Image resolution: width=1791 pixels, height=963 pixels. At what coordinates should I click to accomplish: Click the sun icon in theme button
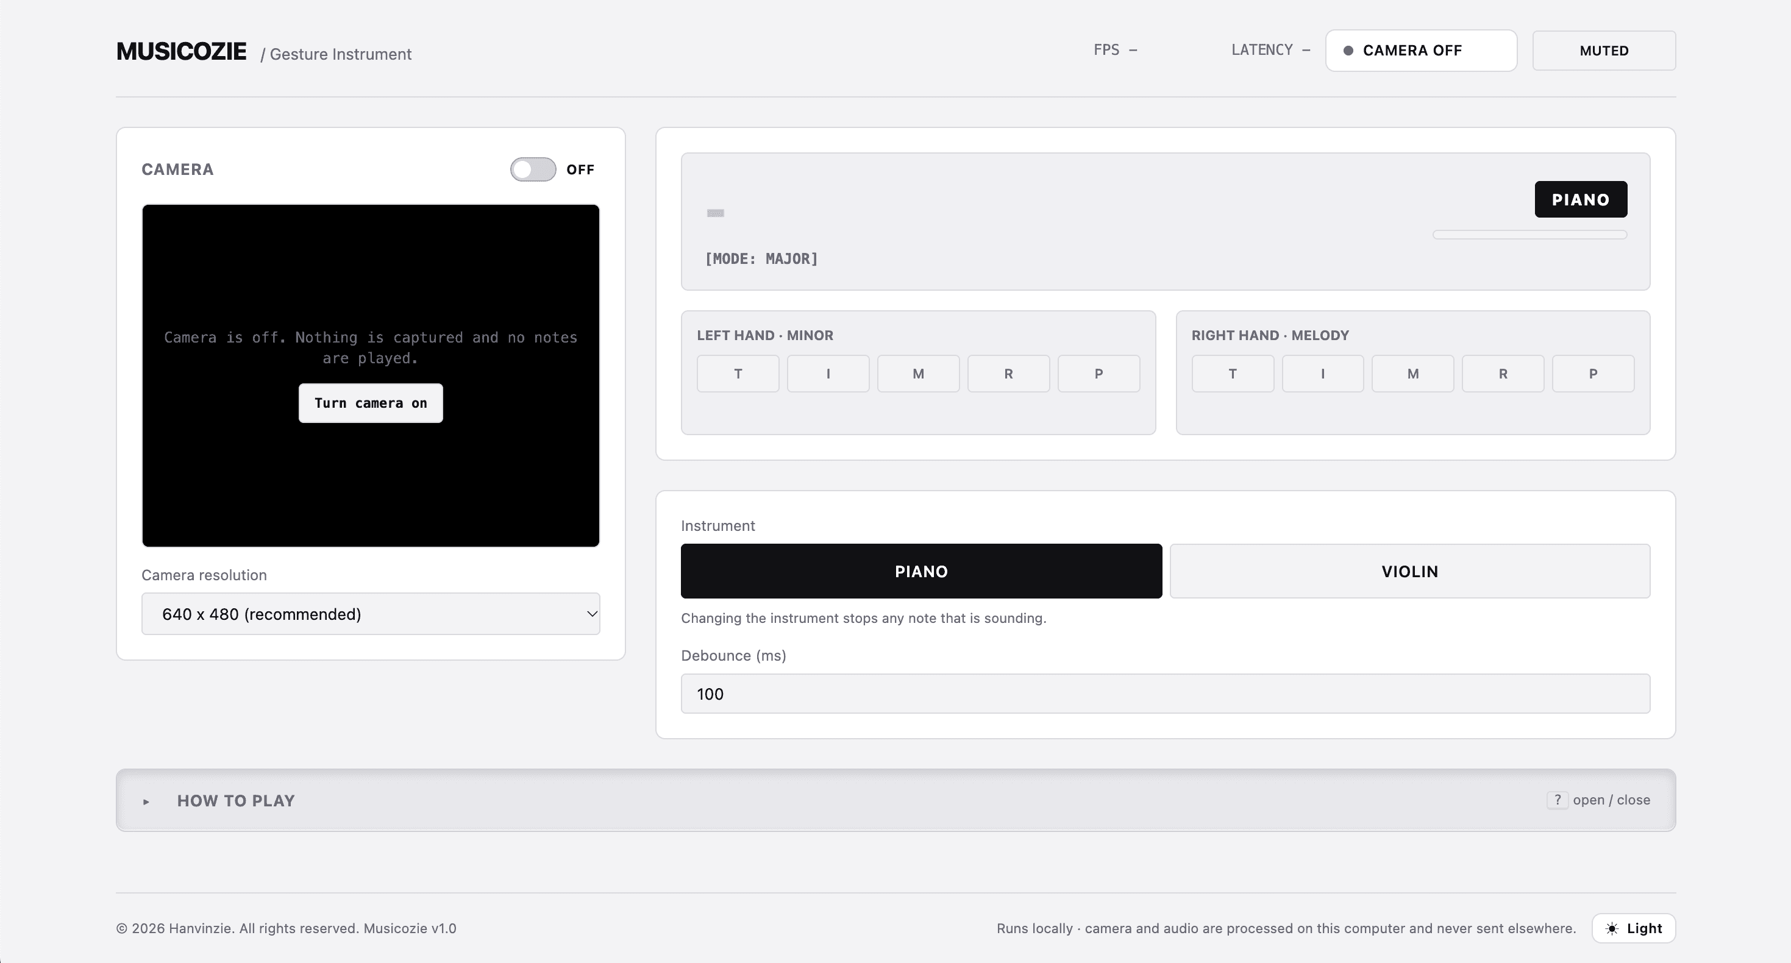pos(1612,928)
